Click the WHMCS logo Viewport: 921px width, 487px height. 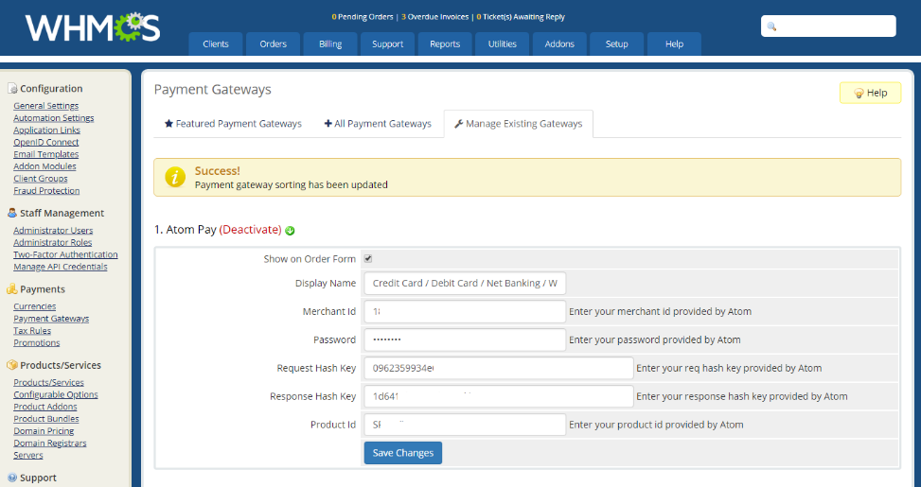pos(92,28)
